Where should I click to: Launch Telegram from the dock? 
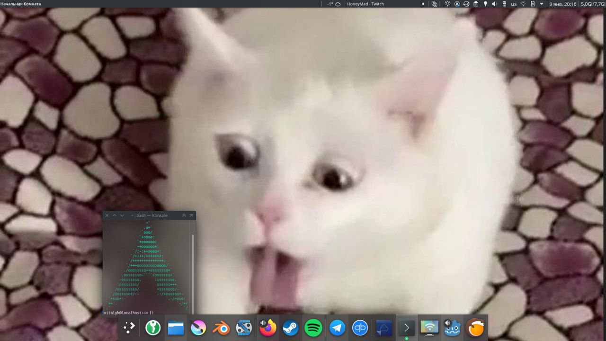(x=337, y=327)
